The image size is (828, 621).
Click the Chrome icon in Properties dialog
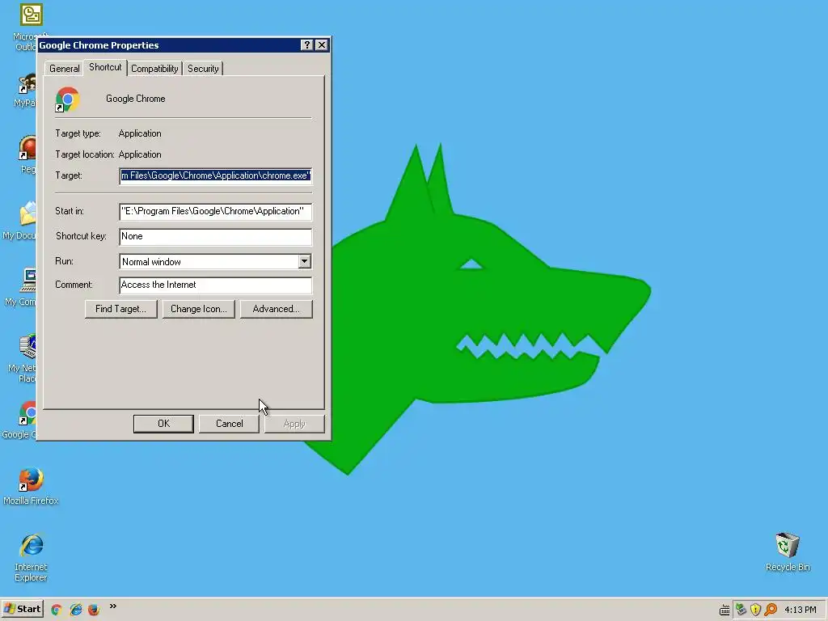(x=68, y=99)
